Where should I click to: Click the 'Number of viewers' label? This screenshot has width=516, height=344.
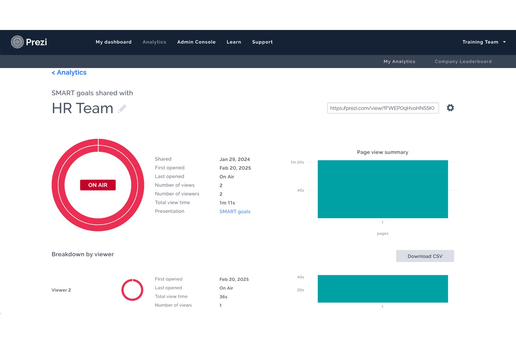(177, 194)
